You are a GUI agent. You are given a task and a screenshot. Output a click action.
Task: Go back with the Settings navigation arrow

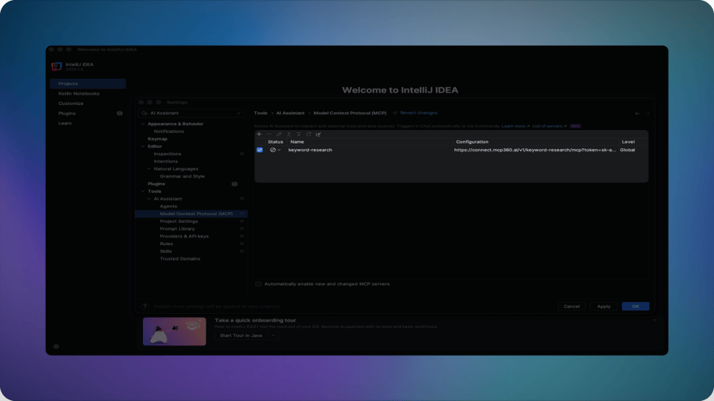pyautogui.click(x=637, y=113)
